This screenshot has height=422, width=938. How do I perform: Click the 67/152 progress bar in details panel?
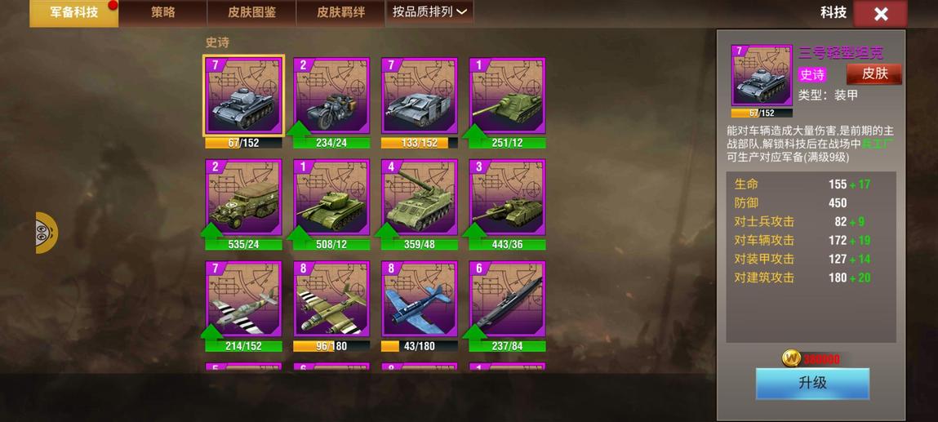(762, 113)
